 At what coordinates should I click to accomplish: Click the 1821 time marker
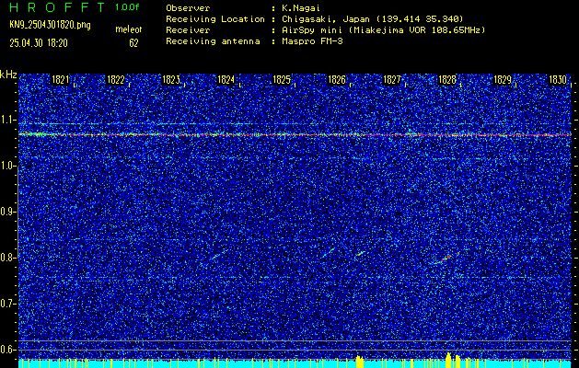[61, 80]
